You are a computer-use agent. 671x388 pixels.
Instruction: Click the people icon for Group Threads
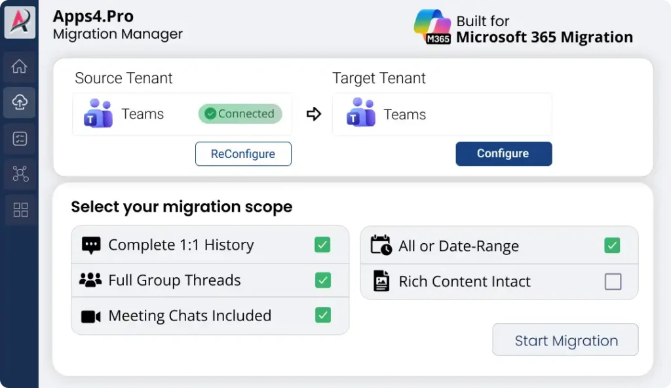[90, 280]
